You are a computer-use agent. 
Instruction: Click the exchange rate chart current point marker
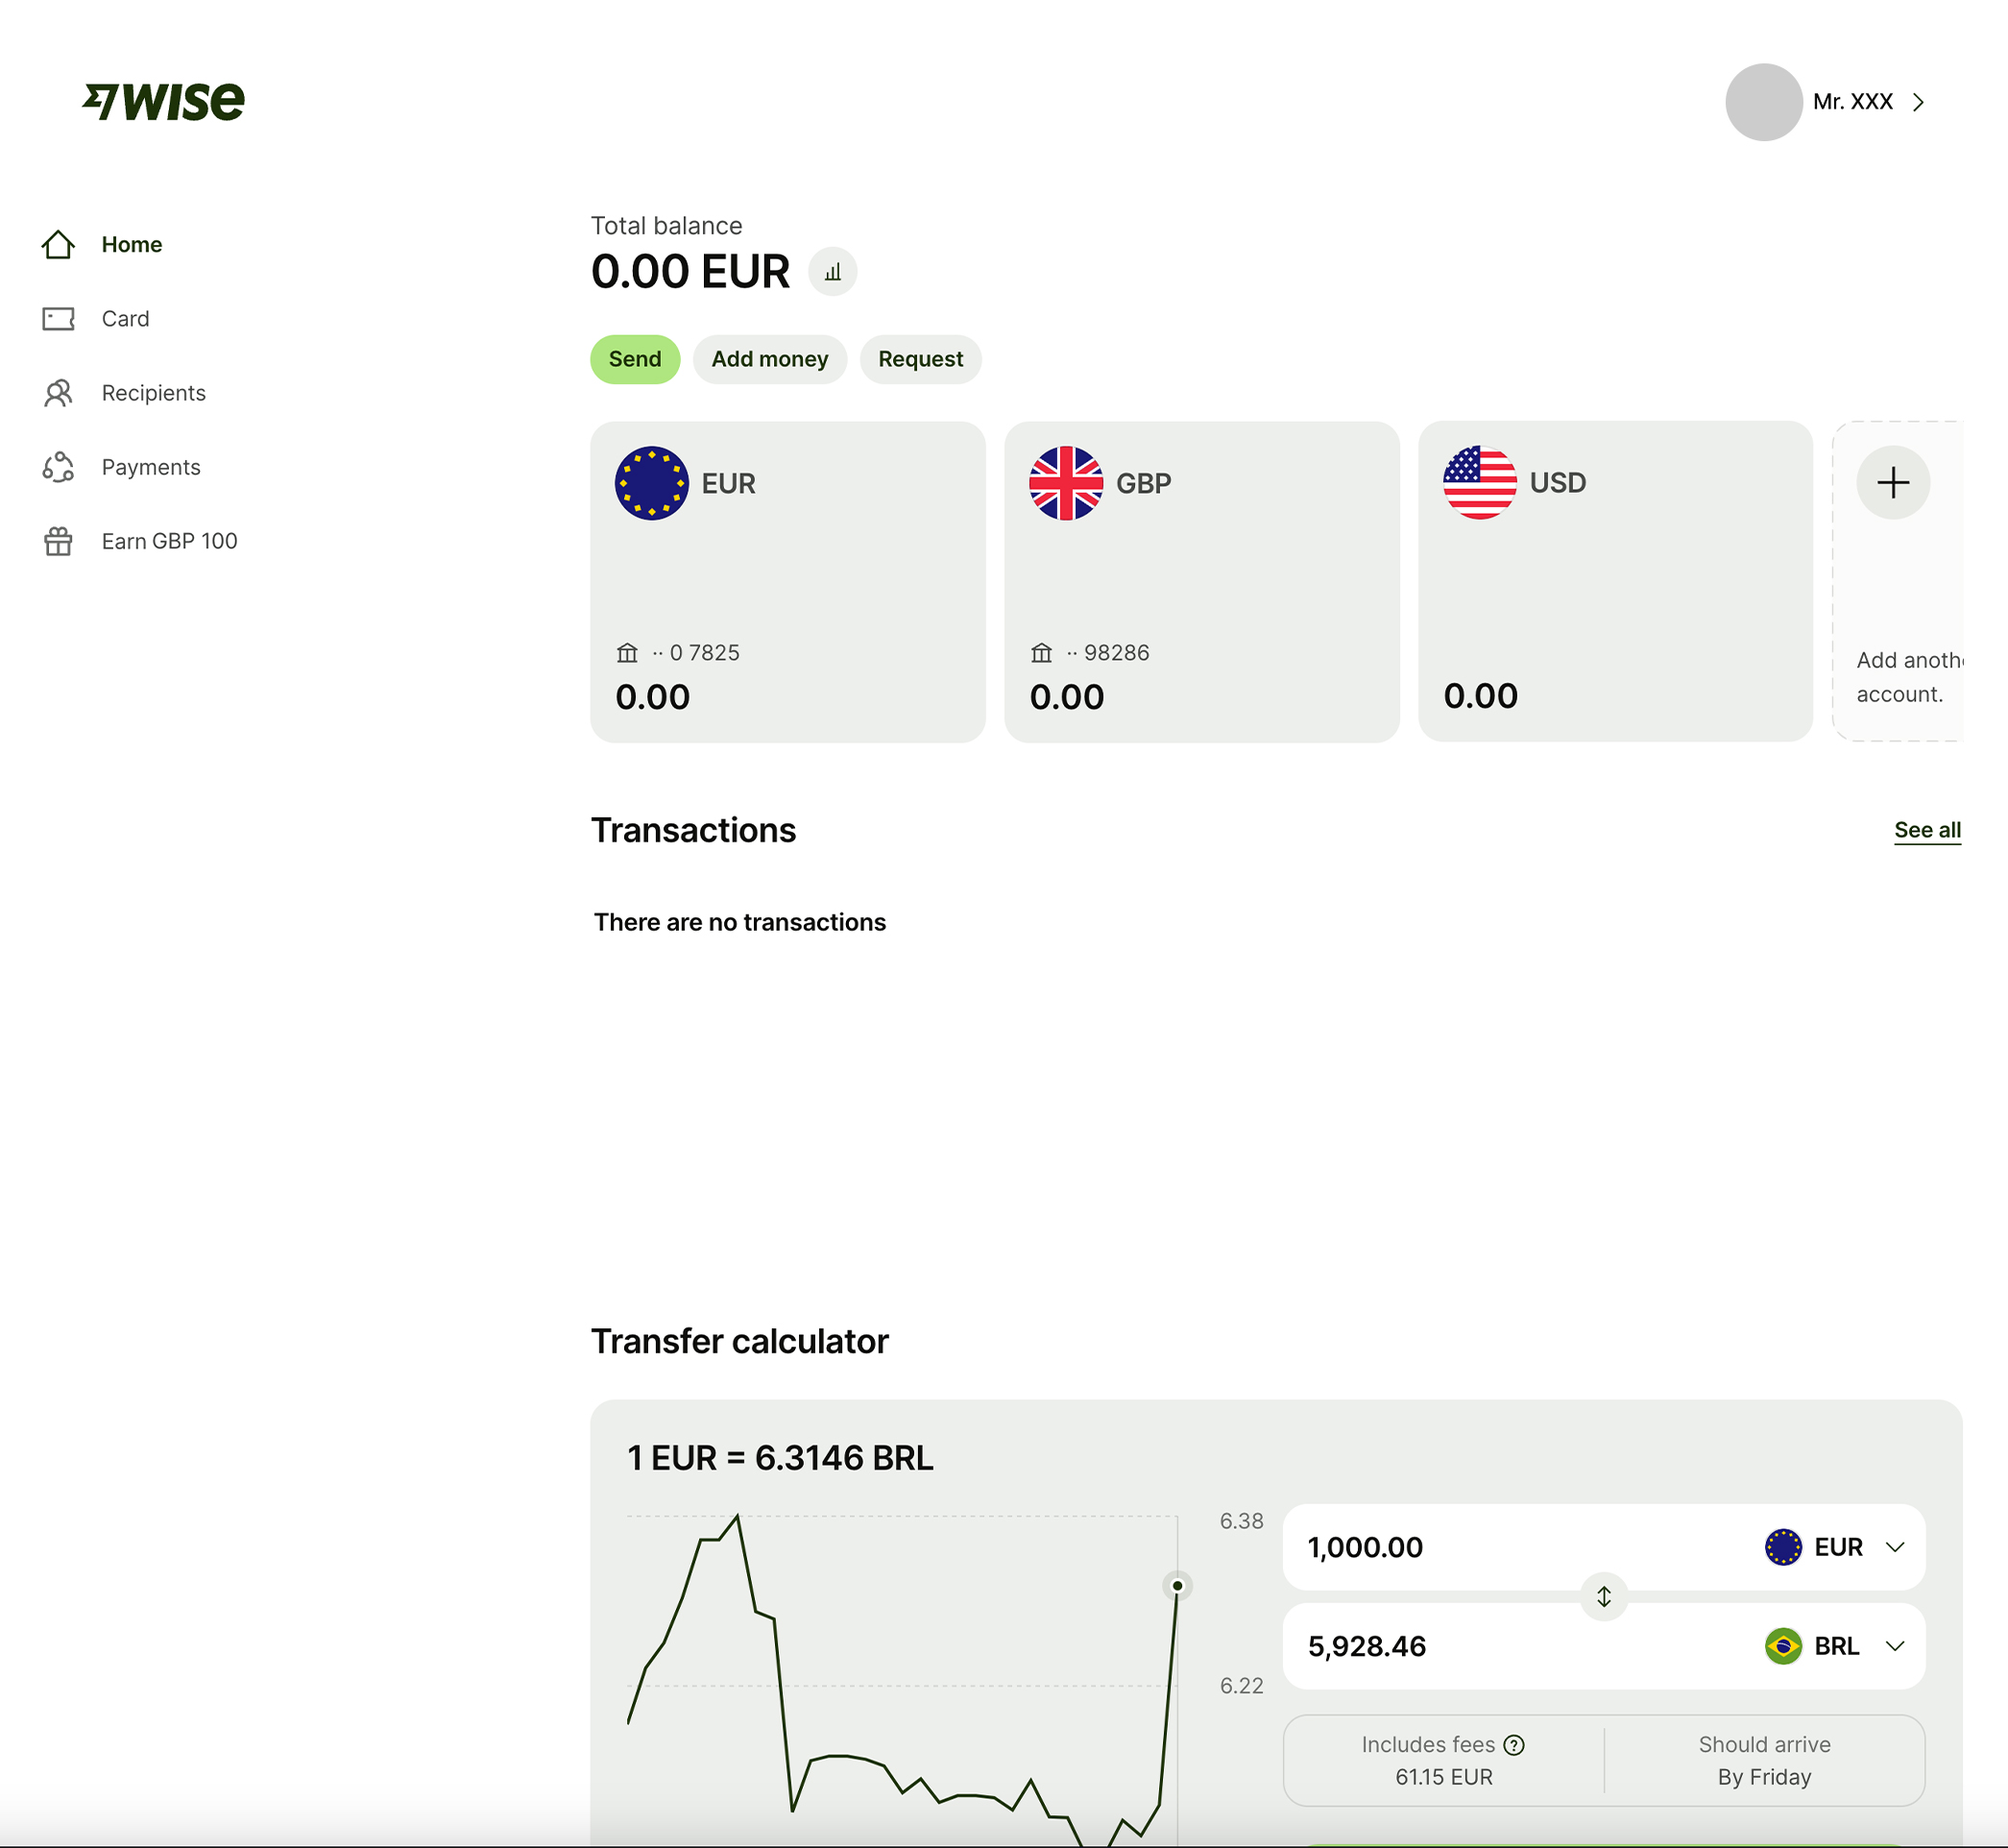pos(1177,1586)
